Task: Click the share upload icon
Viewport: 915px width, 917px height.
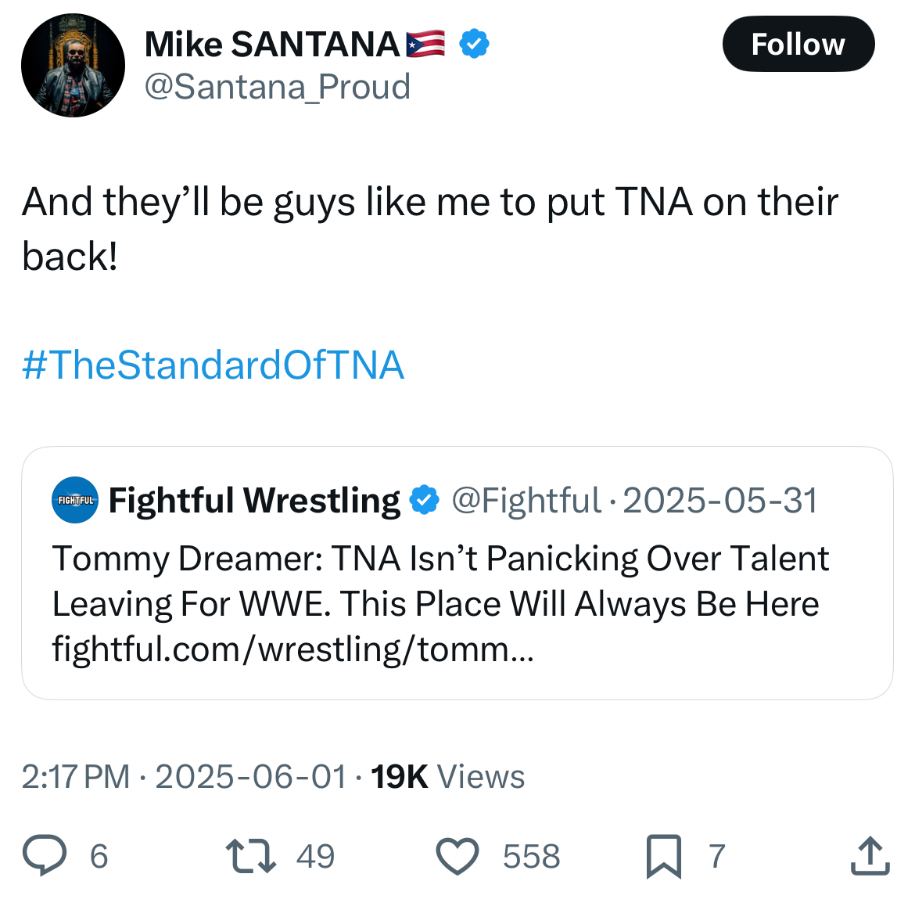Action: click(870, 855)
